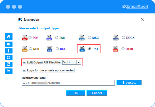Click the info icon in the sidebar
Viewport: 155px width, 107px height.
pyautogui.click(x=9, y=51)
